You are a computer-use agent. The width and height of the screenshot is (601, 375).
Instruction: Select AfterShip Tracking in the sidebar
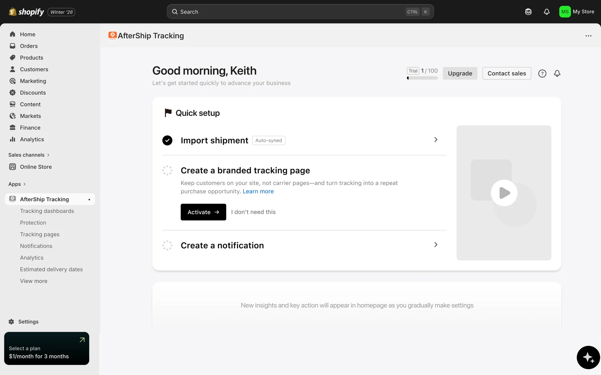[x=50, y=199]
